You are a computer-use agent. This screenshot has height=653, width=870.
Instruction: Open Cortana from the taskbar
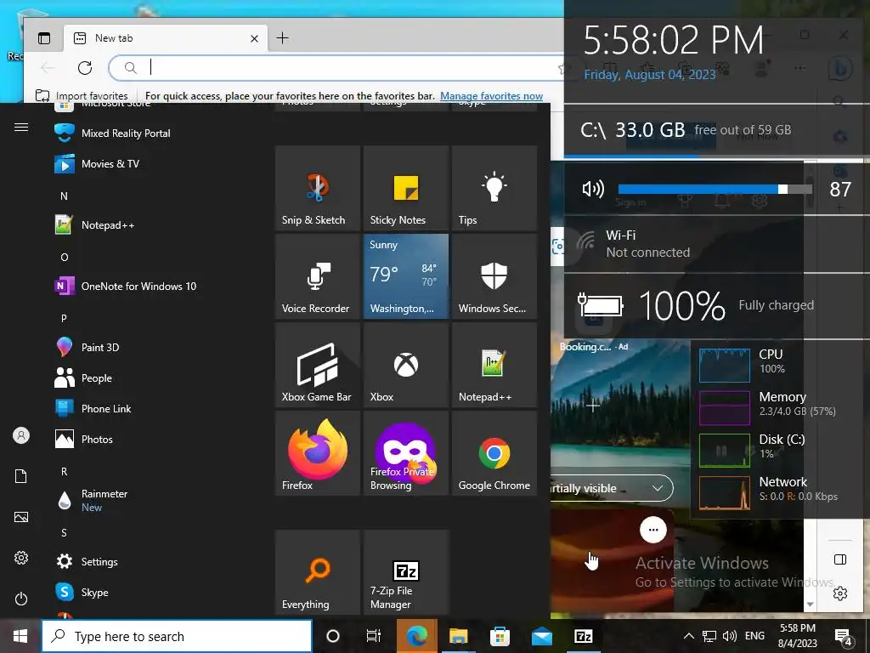click(x=333, y=636)
